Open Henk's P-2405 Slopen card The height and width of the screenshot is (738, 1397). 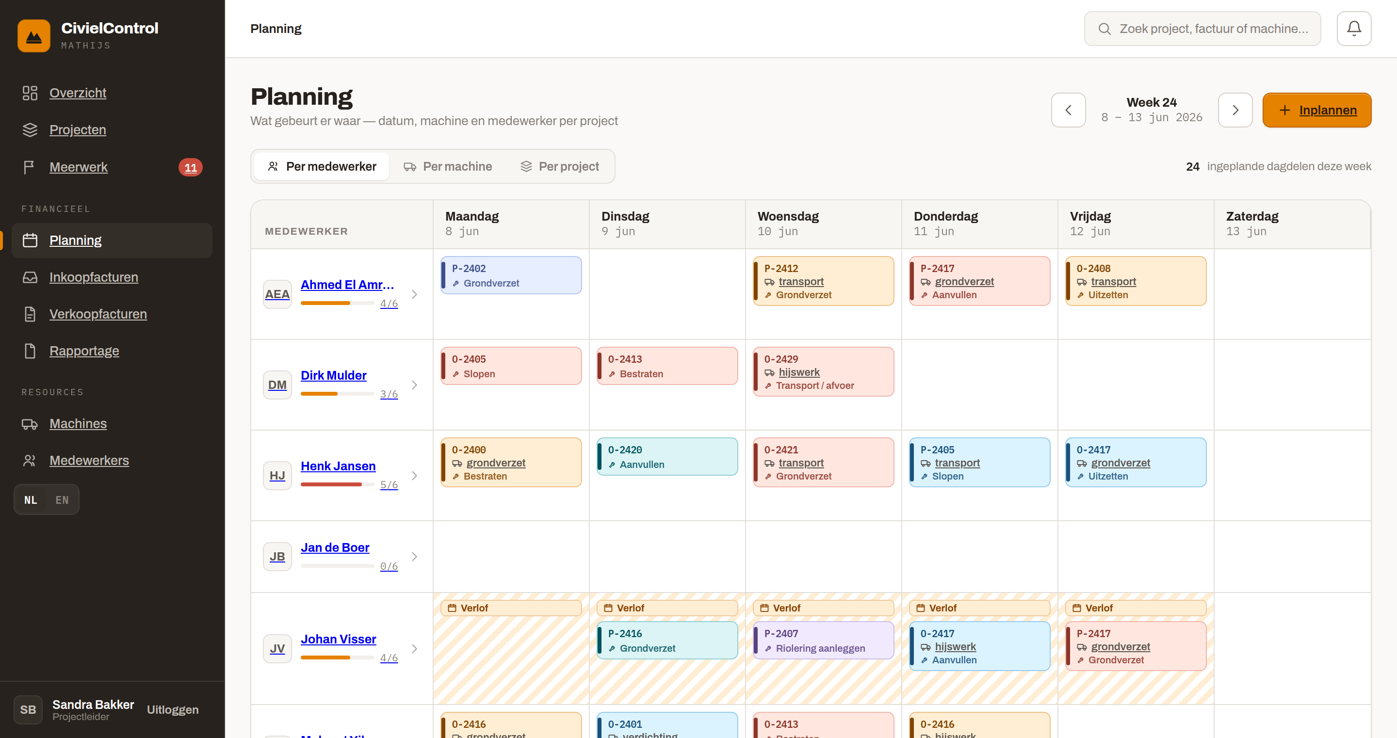979,462
